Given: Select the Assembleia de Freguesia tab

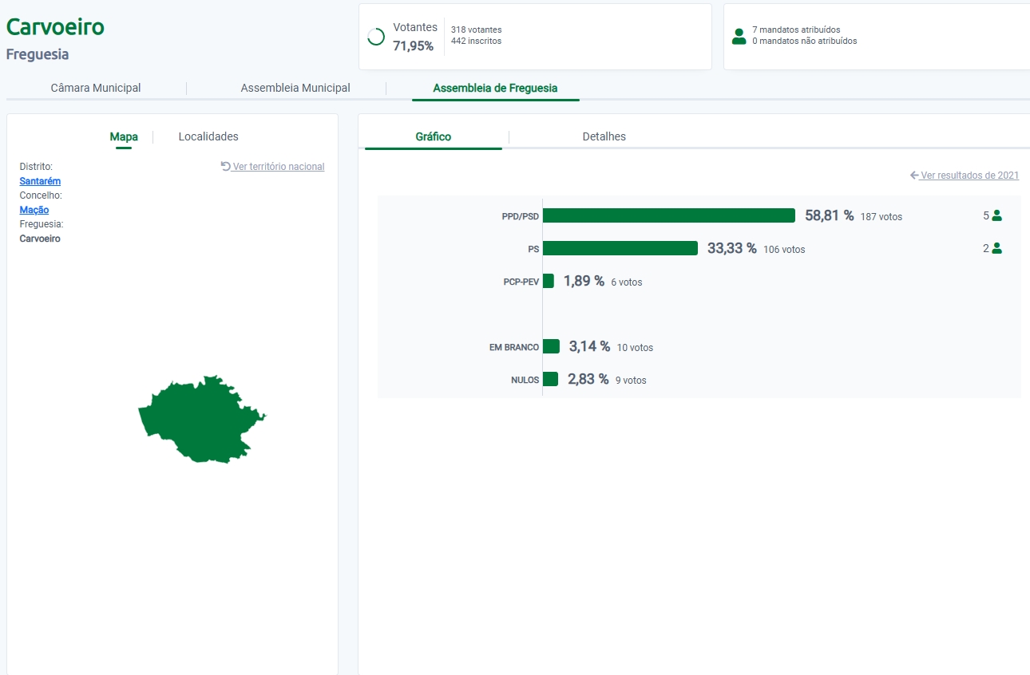Looking at the screenshot, I should tap(495, 88).
